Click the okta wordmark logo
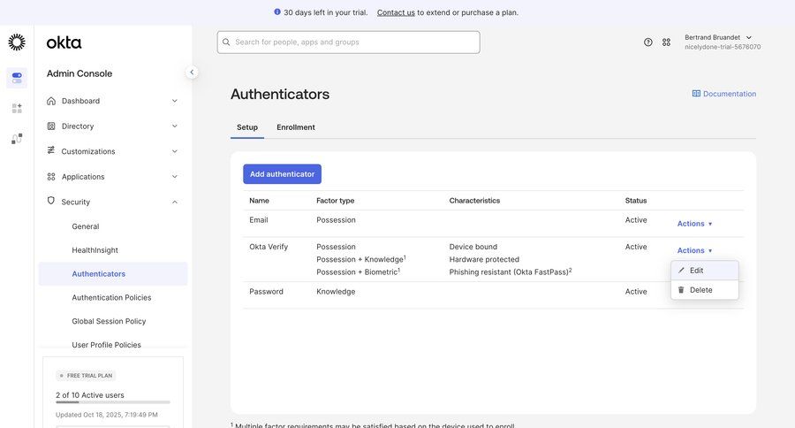 [64, 42]
